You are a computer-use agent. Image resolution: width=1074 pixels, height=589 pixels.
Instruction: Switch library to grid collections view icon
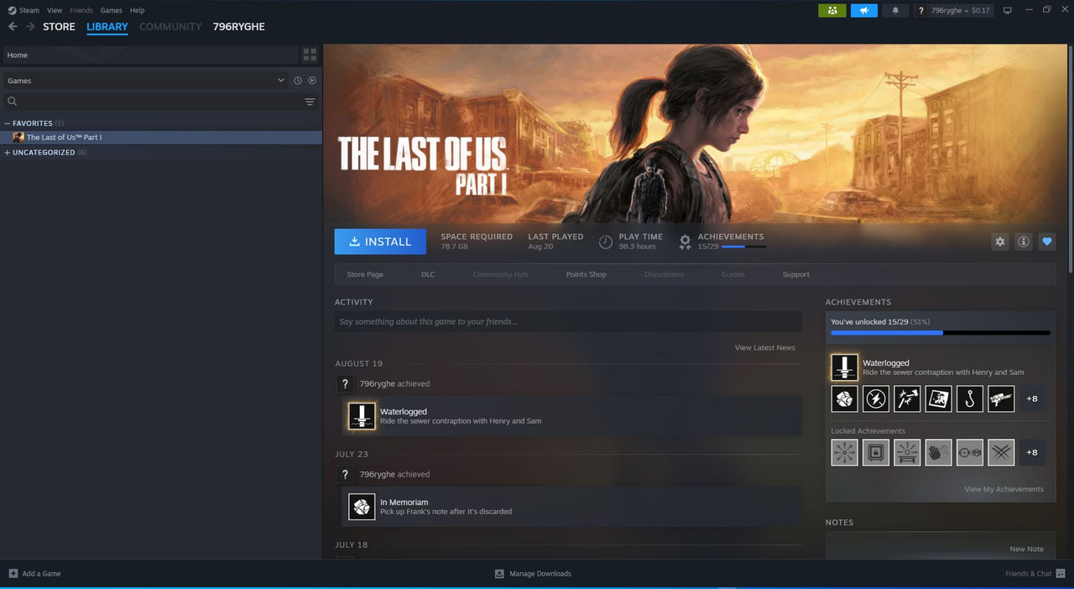[x=310, y=55]
